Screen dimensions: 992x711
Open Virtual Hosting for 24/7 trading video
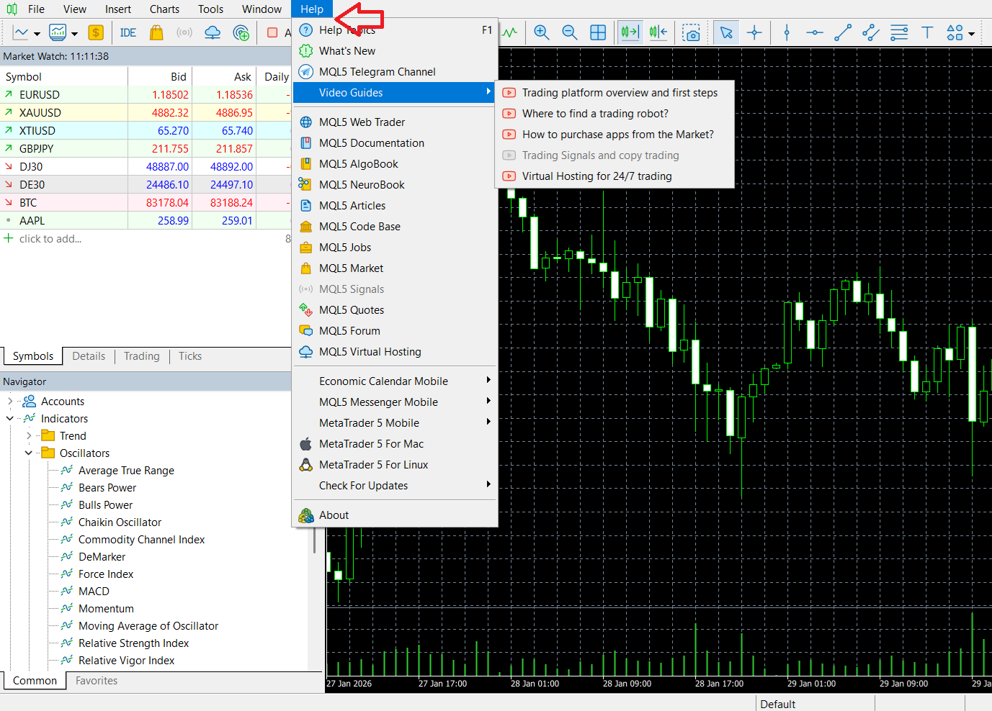pyautogui.click(x=615, y=176)
